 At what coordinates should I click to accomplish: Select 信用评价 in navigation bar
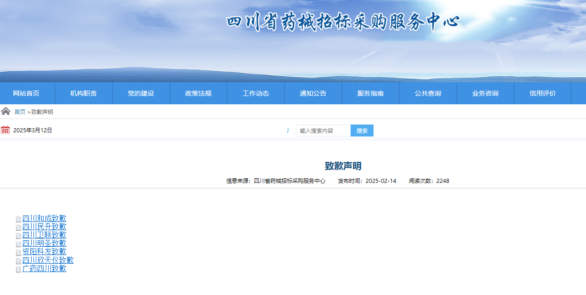tap(542, 93)
